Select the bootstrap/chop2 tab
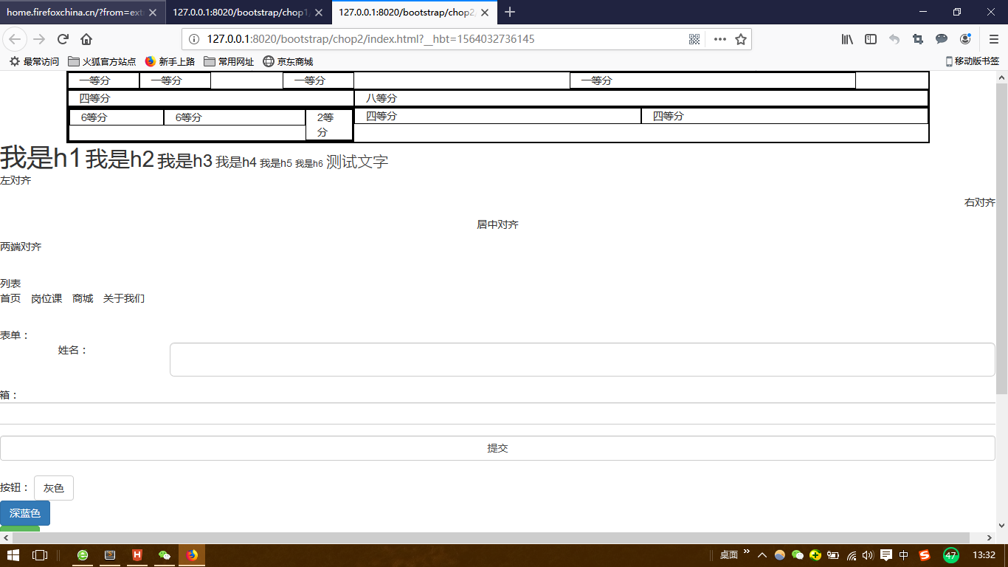The image size is (1008, 567). click(415, 13)
